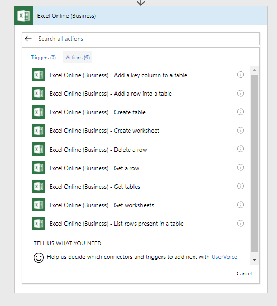
Task: Show info for Add a key column action
Action: [x=241, y=75]
